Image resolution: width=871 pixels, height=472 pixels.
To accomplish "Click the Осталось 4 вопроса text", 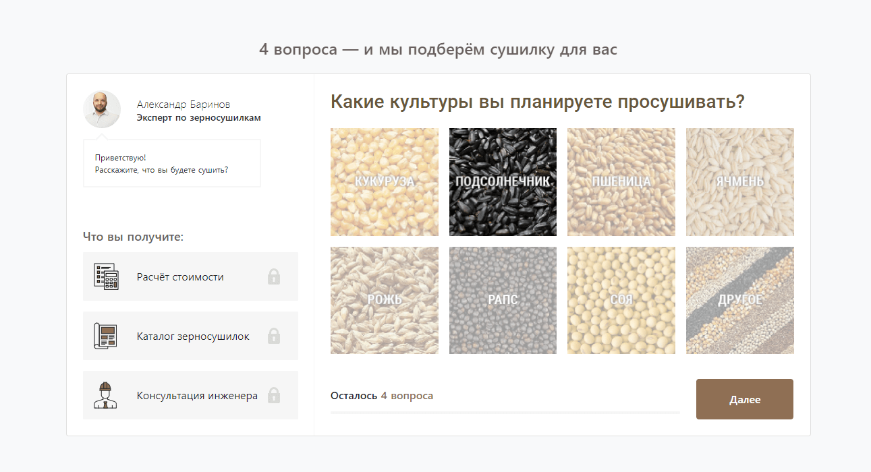I will (x=382, y=396).
